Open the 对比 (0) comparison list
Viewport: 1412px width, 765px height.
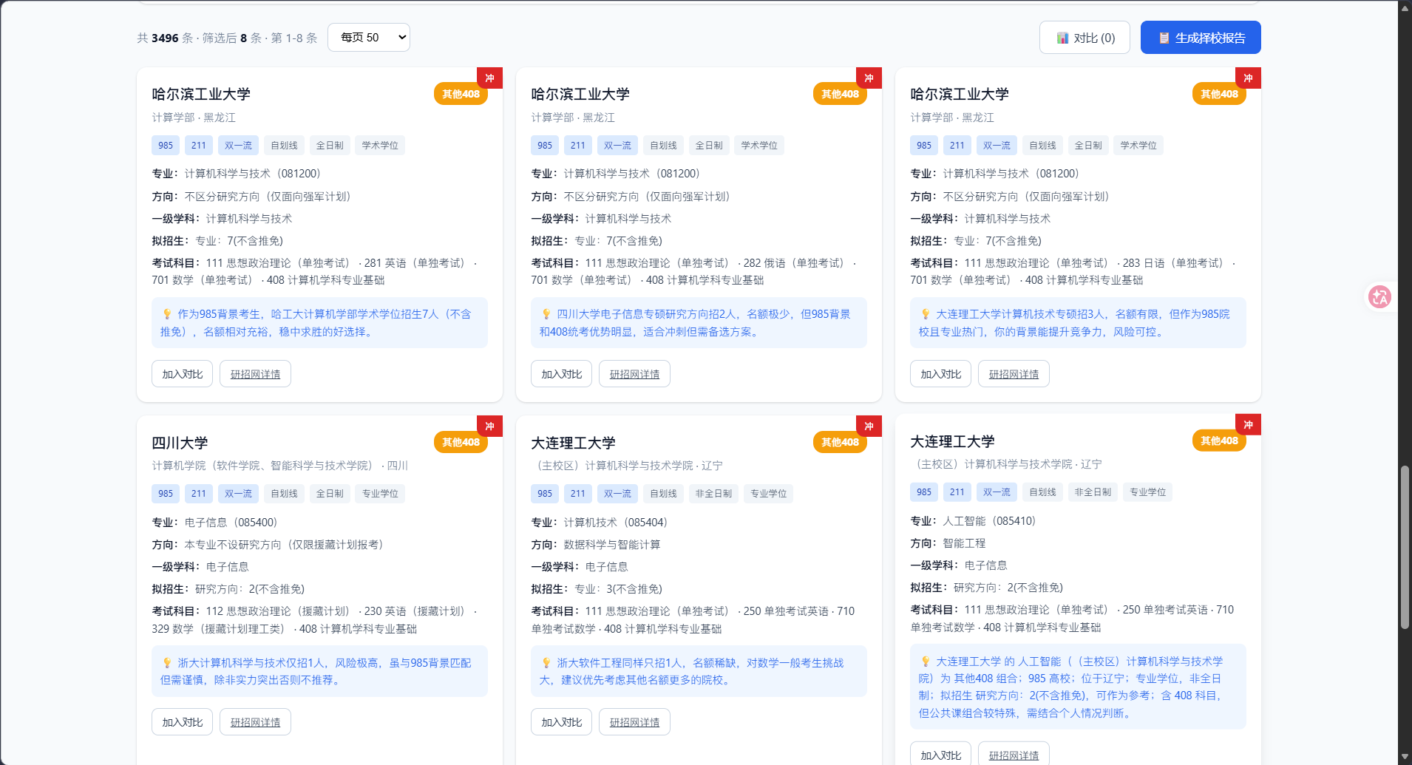(1085, 38)
